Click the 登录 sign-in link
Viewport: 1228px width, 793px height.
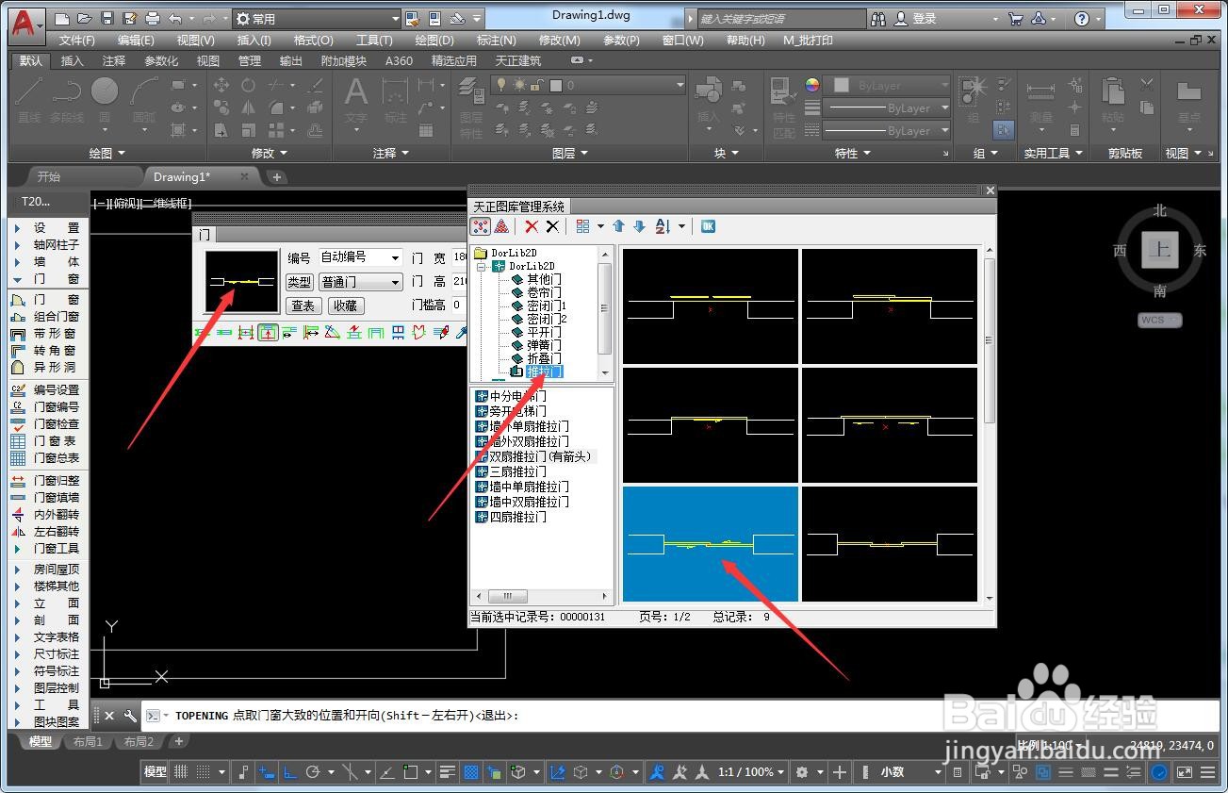coord(925,19)
